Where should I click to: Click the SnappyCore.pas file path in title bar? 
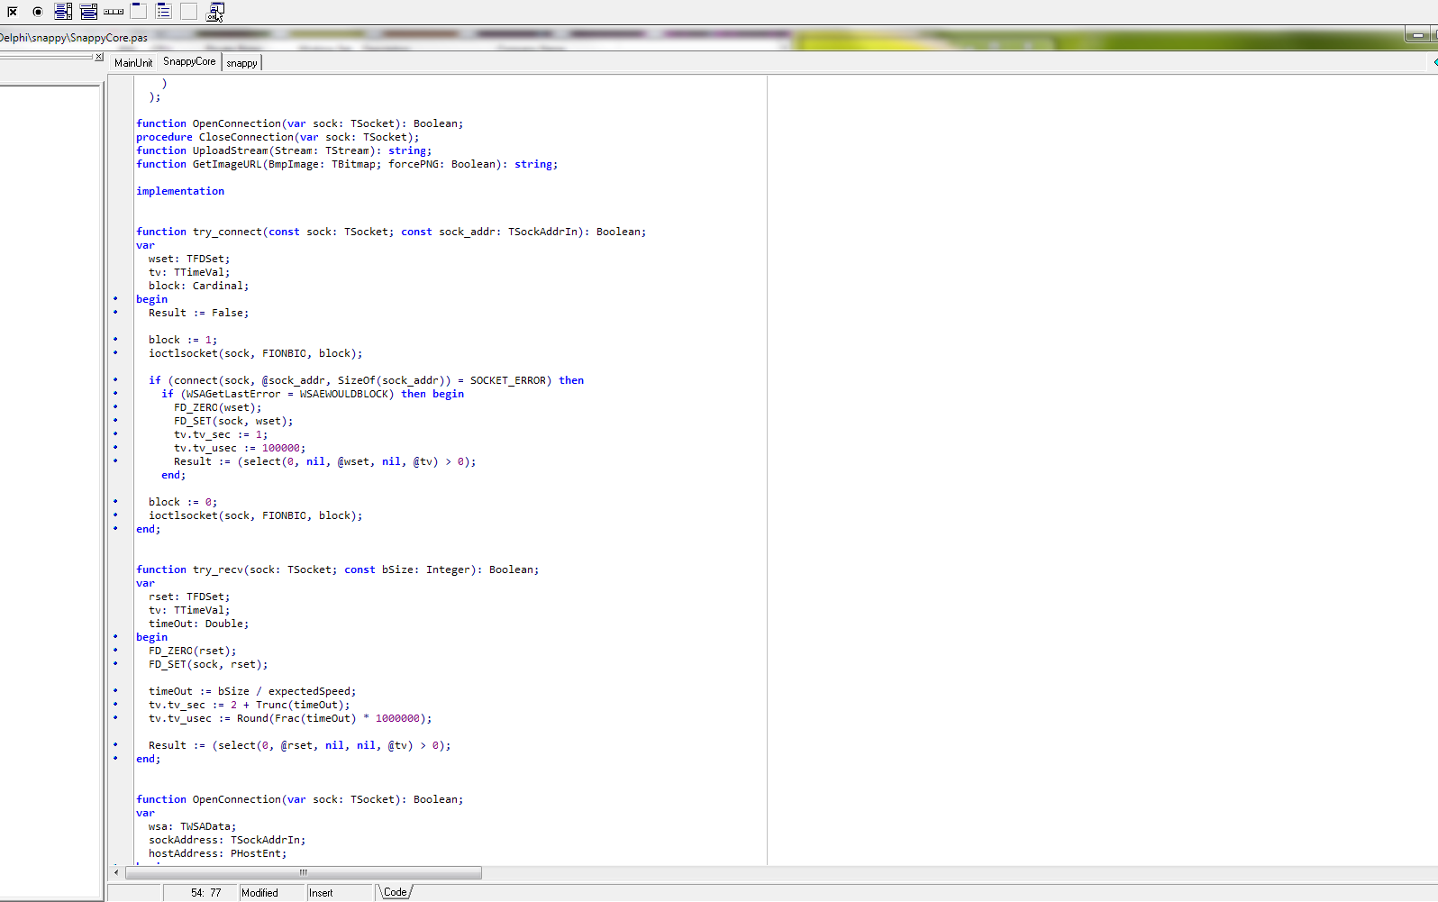(74, 38)
